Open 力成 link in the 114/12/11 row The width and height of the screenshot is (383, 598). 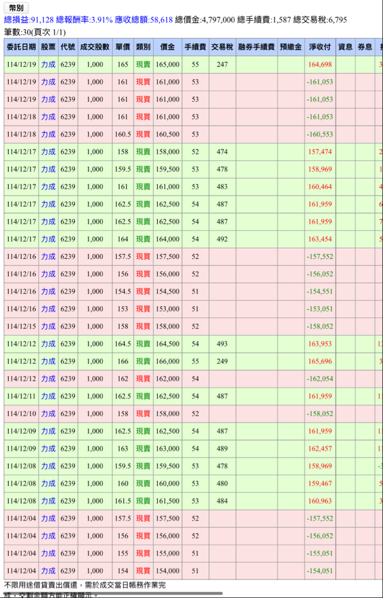coord(48,396)
